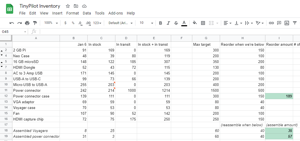Screen dimensions: 300x141
Task: Format as currency with dollar sign
Action: [x=65, y=23]
